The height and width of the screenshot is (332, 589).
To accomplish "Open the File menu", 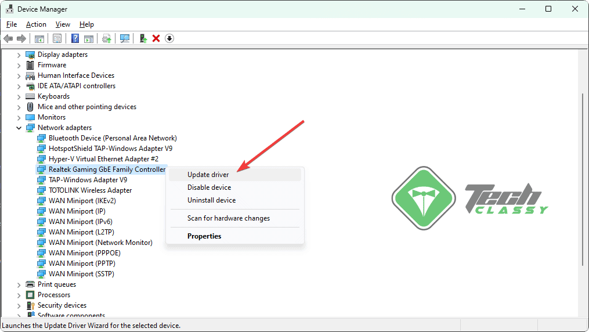I will [12, 24].
